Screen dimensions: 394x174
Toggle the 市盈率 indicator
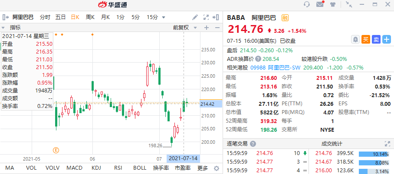point(183,168)
